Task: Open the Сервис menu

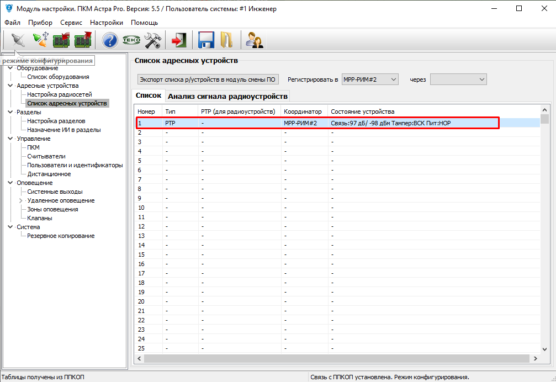Action: click(71, 23)
